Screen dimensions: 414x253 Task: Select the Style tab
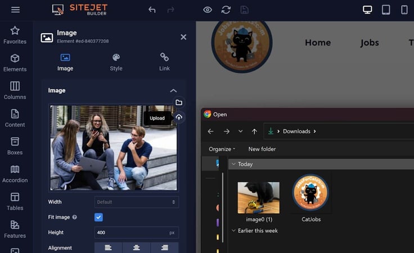[116, 62]
